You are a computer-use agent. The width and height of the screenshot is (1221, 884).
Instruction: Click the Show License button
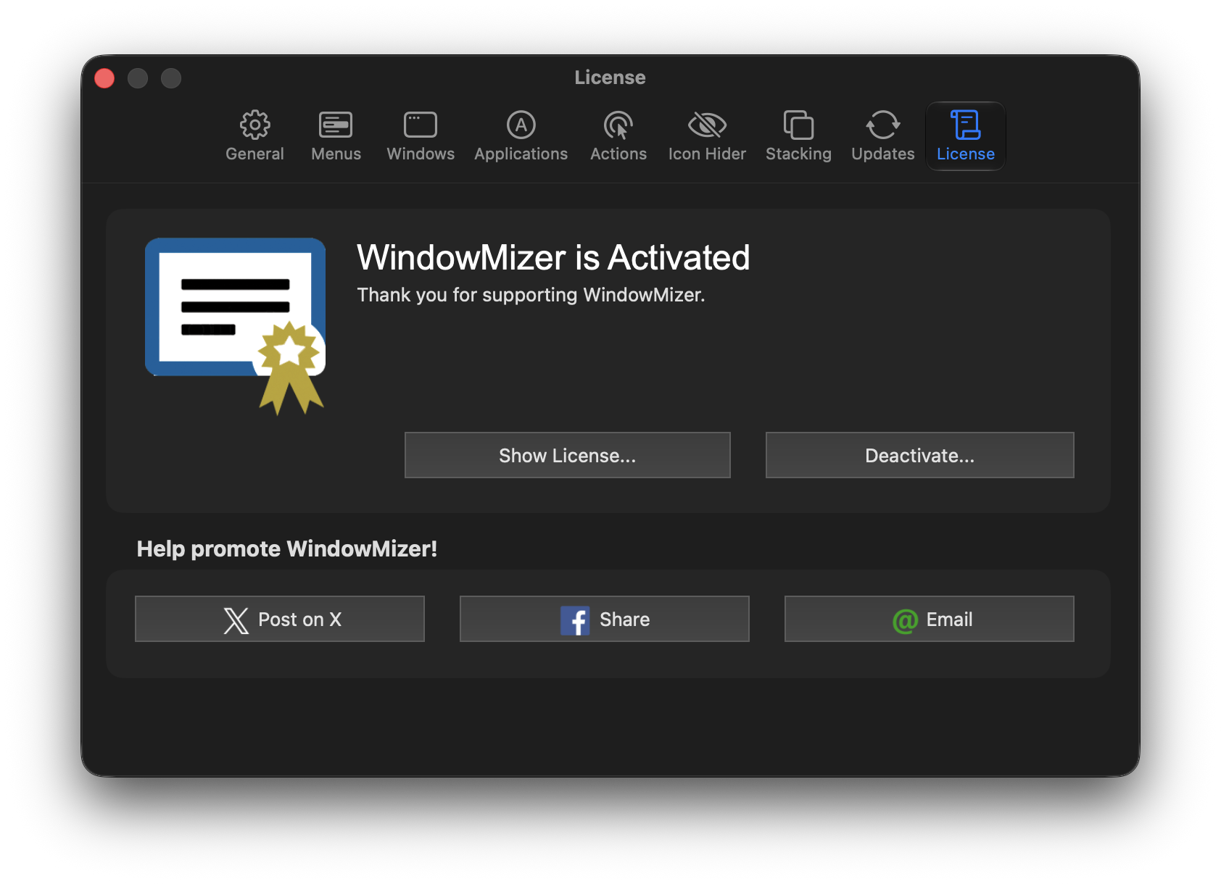tap(567, 455)
